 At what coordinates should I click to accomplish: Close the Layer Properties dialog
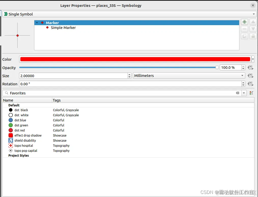point(253,5)
